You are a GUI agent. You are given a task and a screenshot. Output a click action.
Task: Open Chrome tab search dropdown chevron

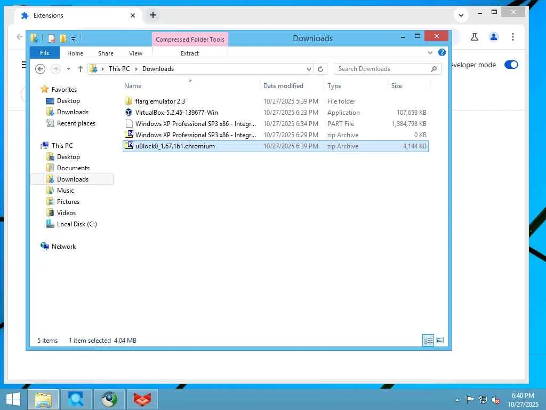coord(461,15)
